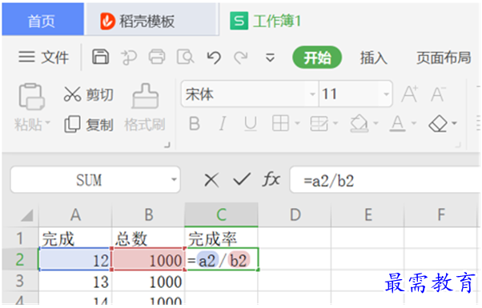
Task: Open the font color A dropdown arrow
Action: click(414, 123)
